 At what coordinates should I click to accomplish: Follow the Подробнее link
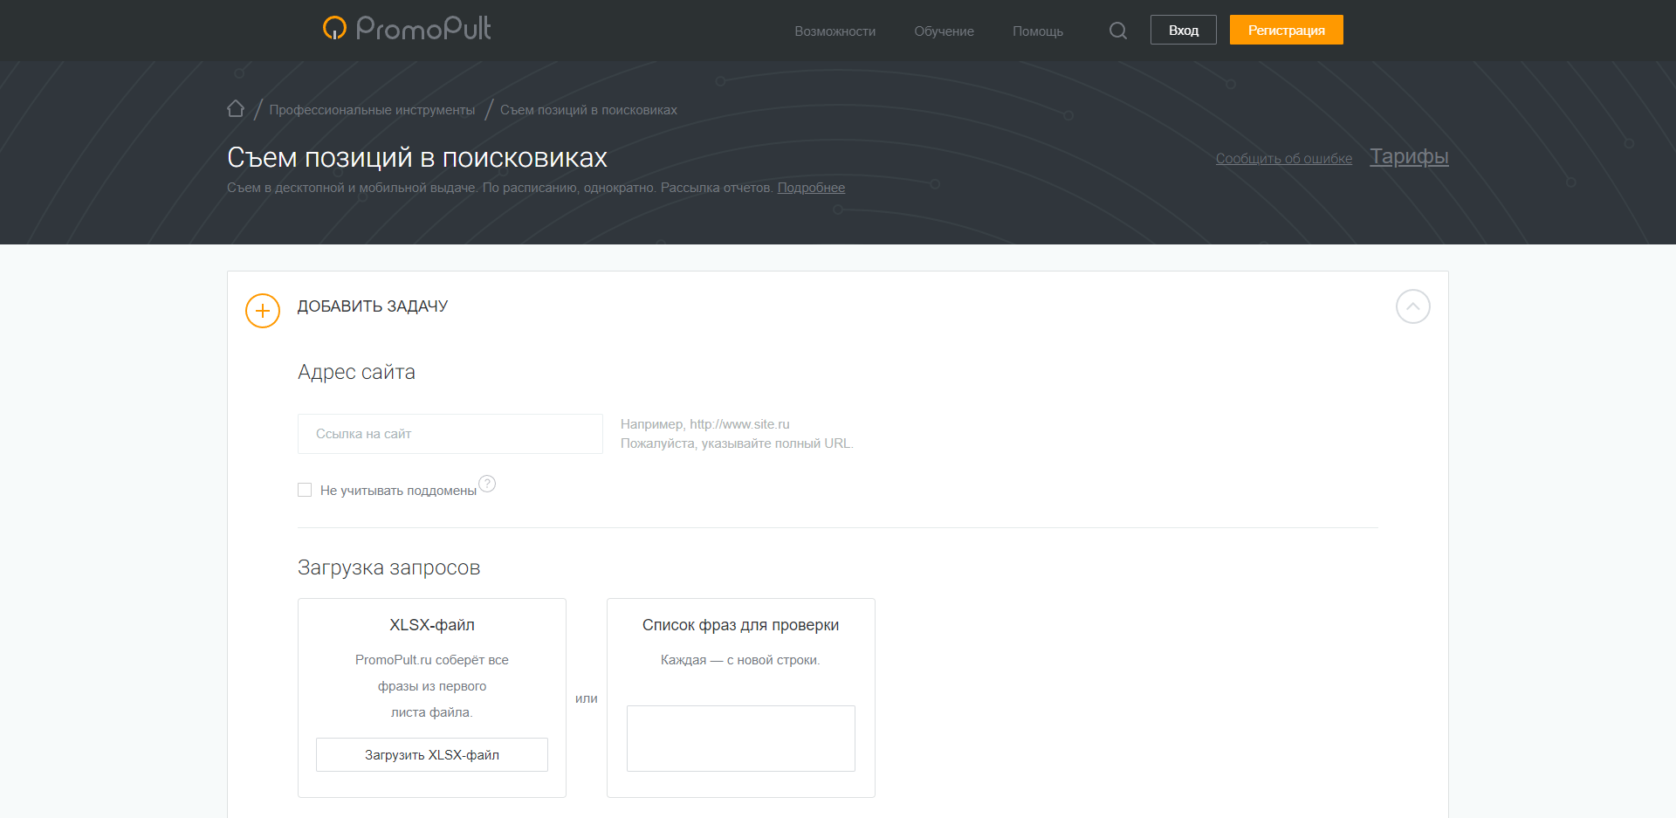tap(811, 188)
